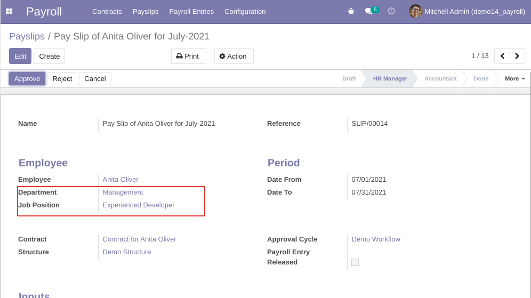Open the activities clock icon

coord(391,11)
